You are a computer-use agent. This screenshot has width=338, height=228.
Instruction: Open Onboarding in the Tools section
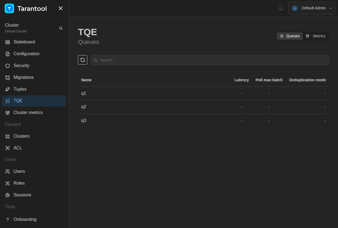34,219
